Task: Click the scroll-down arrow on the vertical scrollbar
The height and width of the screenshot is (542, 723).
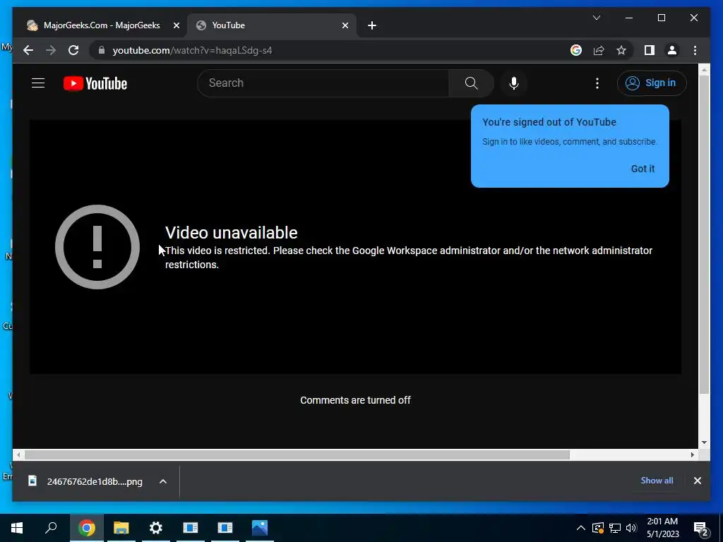Action: coord(704,442)
